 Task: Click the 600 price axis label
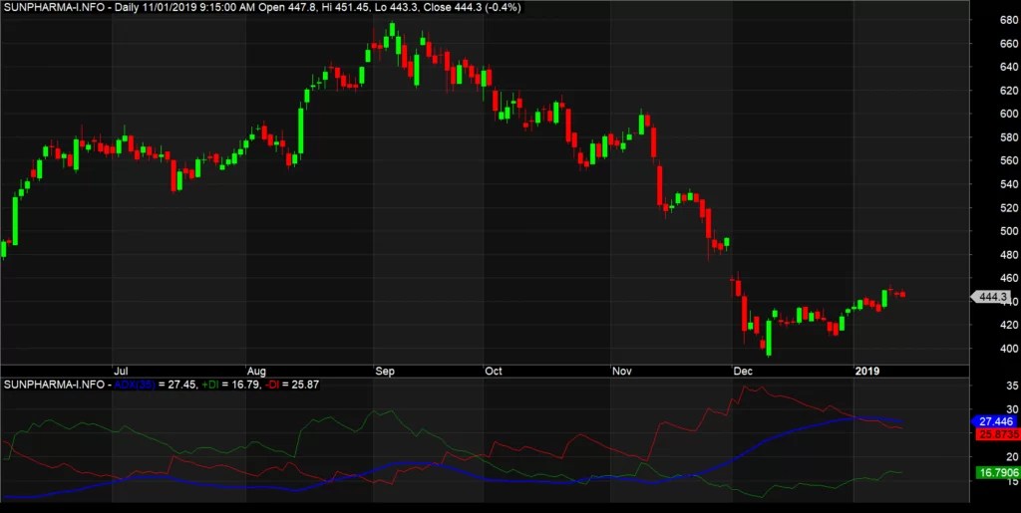point(1009,114)
